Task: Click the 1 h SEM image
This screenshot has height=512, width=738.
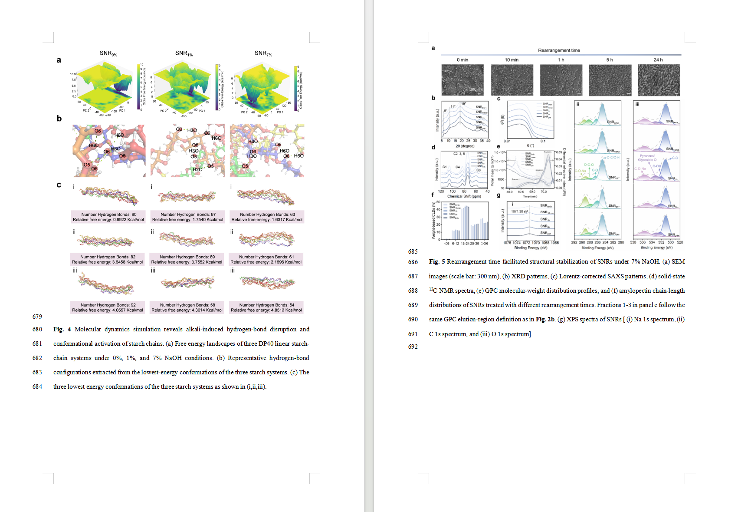Action: click(x=561, y=80)
